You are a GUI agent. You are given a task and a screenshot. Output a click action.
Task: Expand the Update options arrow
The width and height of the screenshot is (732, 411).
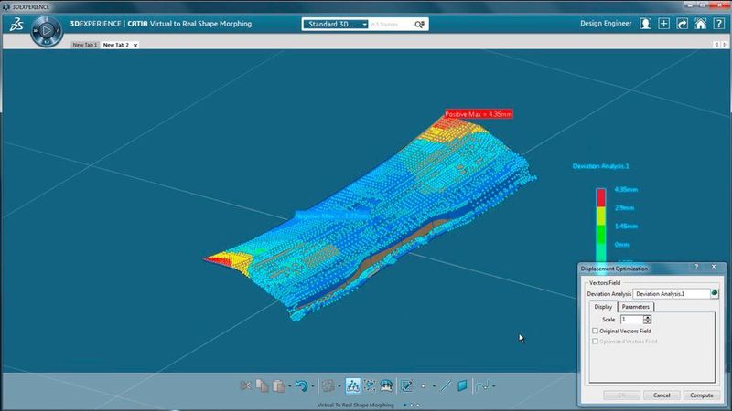339,385
